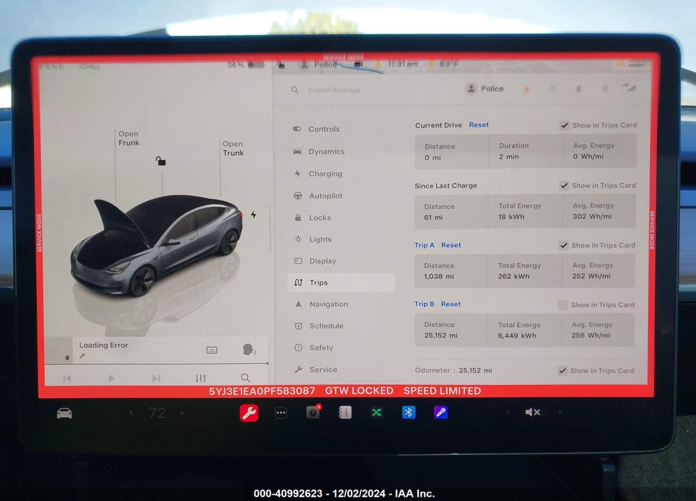Reset Trip B counter

(x=450, y=304)
